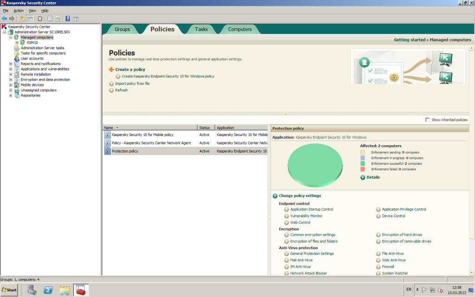
Task: Open the File menu
Action: pyautogui.click(x=6, y=11)
